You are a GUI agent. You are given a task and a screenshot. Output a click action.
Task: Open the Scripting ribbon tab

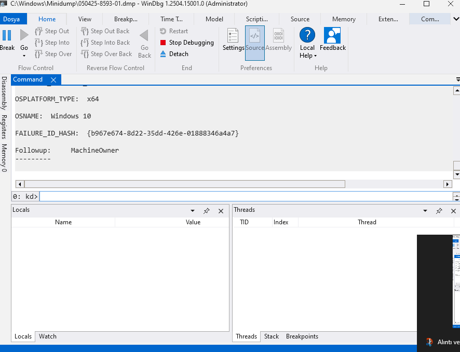(256, 19)
